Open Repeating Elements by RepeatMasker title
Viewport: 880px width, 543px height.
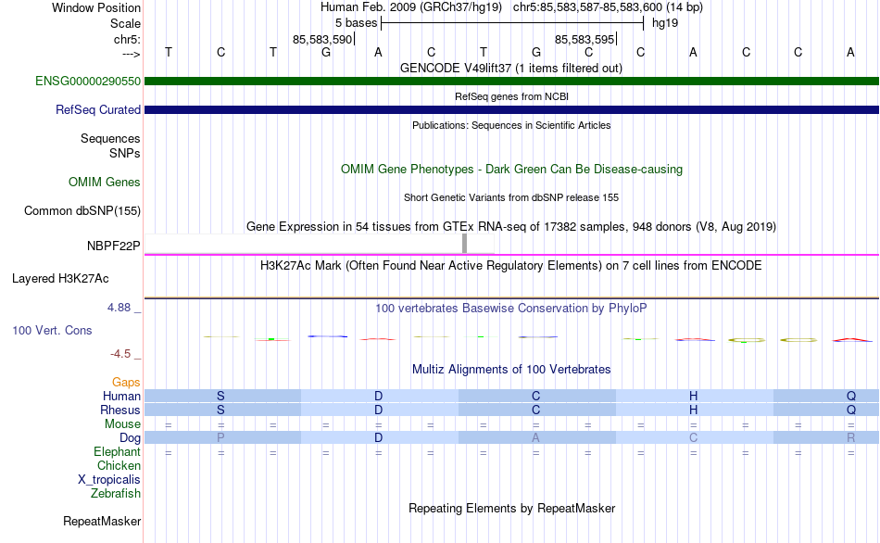tap(511, 508)
